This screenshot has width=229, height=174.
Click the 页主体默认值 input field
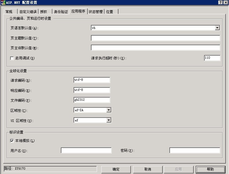tap(155, 48)
